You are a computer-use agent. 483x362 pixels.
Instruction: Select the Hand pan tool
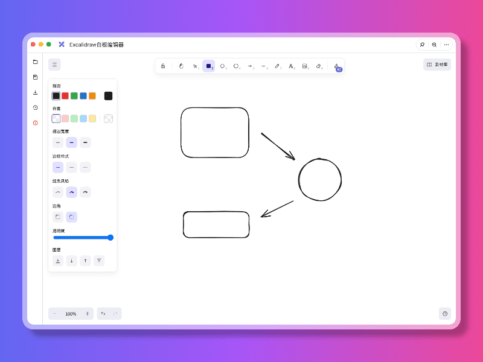coord(181,66)
